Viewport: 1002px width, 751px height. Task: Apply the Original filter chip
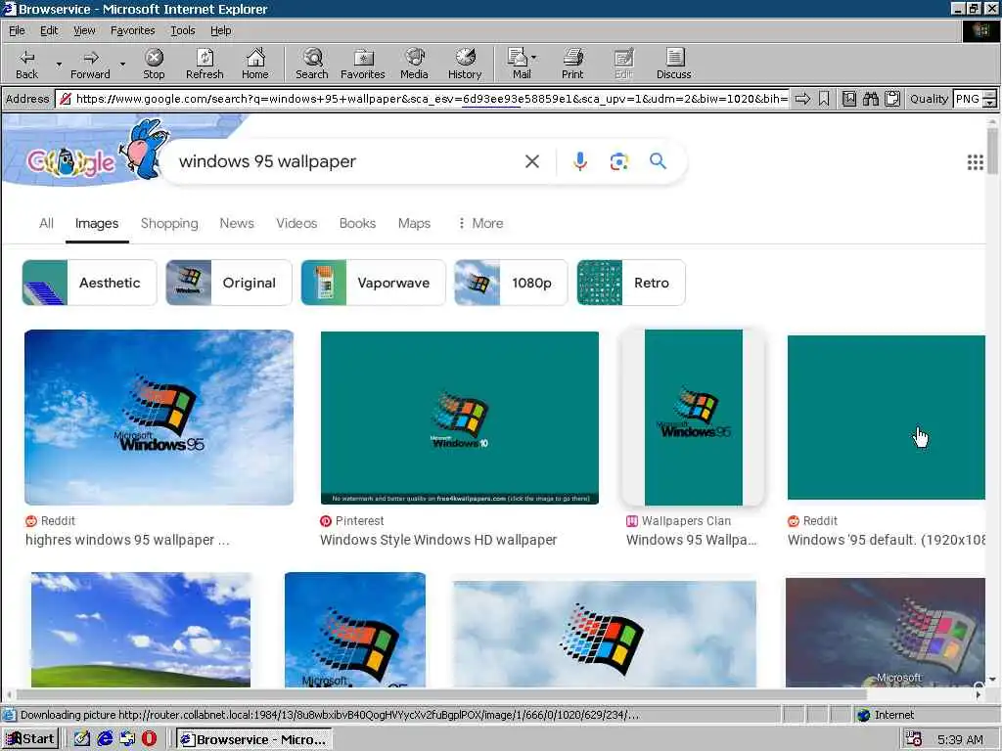(229, 283)
